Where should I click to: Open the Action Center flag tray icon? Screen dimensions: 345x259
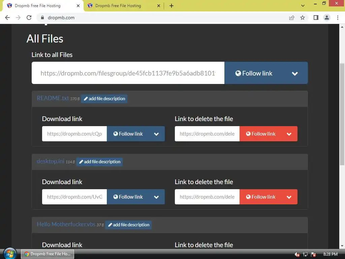pyautogui.click(x=314, y=254)
